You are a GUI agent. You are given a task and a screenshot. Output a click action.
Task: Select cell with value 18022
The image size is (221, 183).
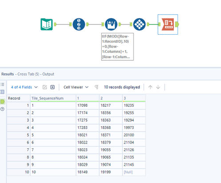pos(87,143)
